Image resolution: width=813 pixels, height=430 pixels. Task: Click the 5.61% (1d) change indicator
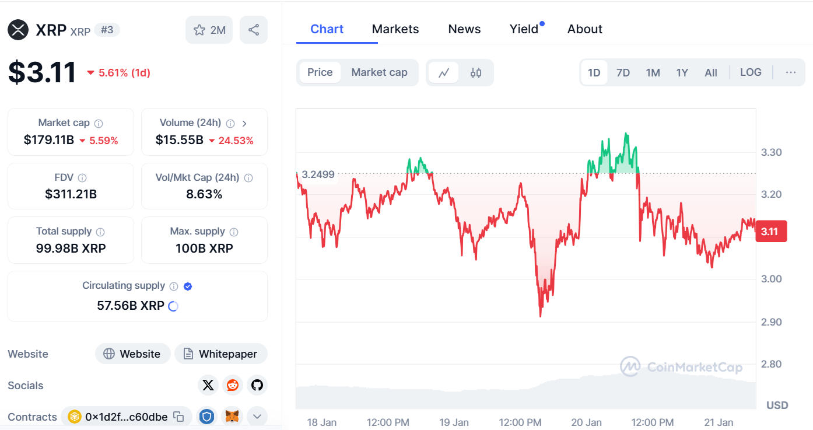point(118,73)
